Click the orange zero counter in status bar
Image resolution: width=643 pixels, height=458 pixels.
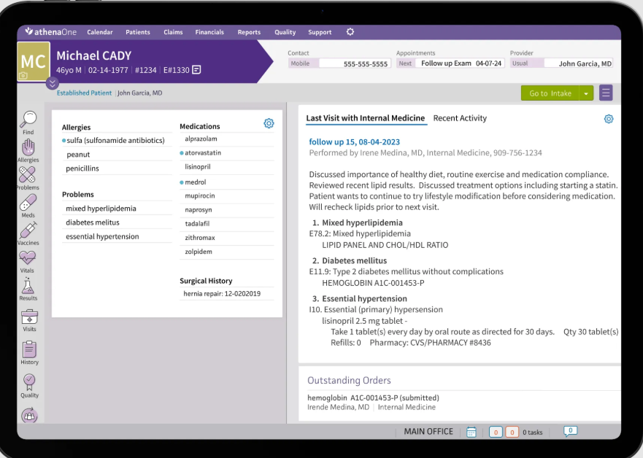click(x=512, y=432)
